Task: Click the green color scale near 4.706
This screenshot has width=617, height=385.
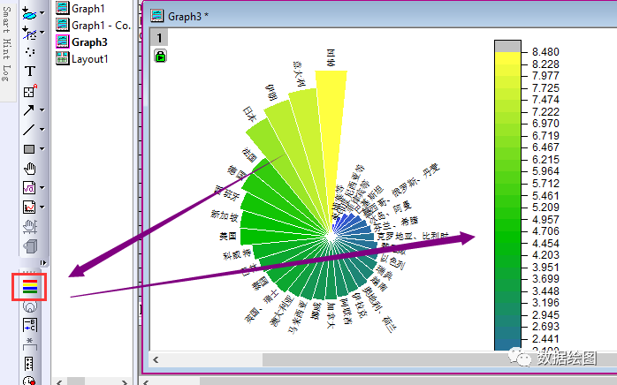Action: pyautogui.click(x=507, y=231)
